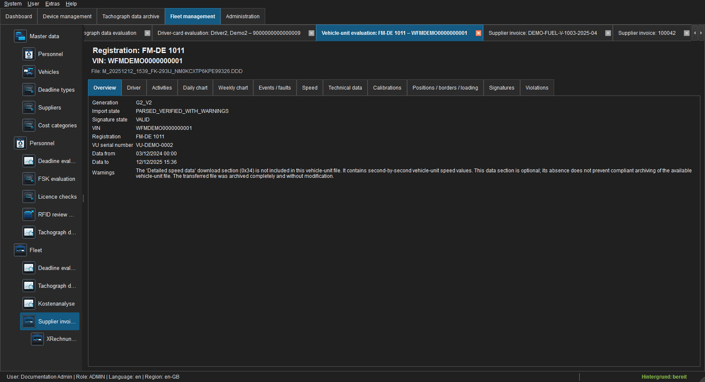This screenshot has width=705, height=382.
Task: Close the tachograph data evaluation tab
Action: pyautogui.click(x=147, y=33)
